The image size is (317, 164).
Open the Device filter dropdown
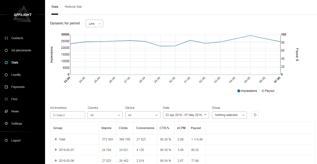point(143,115)
